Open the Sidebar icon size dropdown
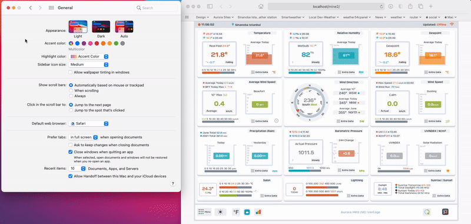The width and height of the screenshot is (471, 224). pyautogui.click(x=89, y=64)
